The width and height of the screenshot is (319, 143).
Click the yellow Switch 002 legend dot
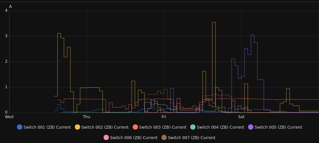(77, 127)
